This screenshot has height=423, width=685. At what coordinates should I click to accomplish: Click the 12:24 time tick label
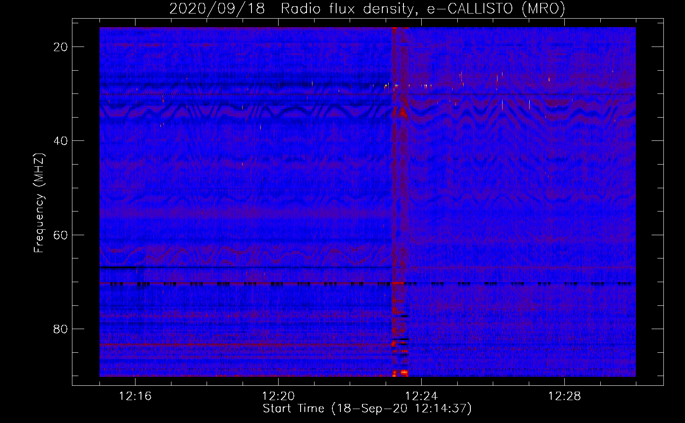421,396
